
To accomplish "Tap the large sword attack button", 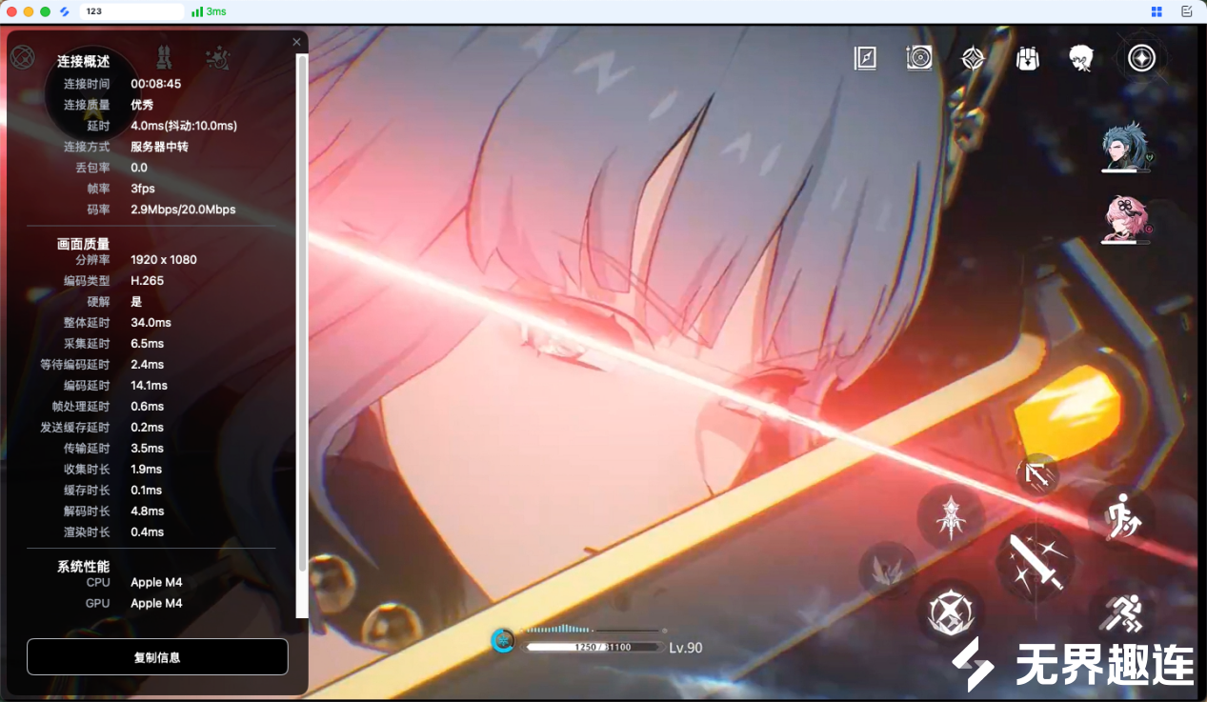I will tap(1036, 562).
